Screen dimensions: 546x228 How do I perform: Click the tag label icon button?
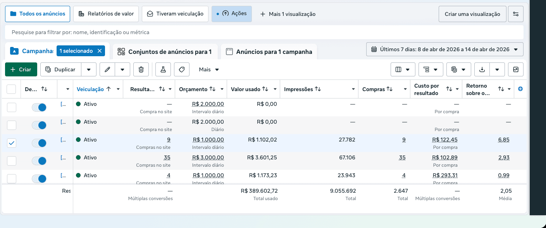(182, 69)
